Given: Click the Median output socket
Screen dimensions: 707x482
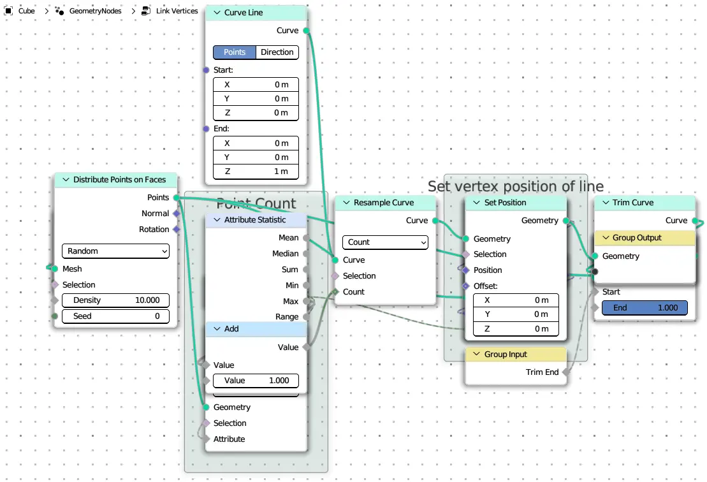Looking at the screenshot, I should click(x=307, y=254).
